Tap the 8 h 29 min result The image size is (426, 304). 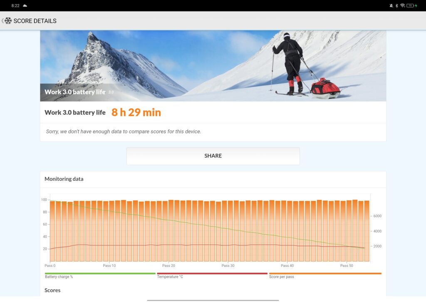click(x=136, y=112)
